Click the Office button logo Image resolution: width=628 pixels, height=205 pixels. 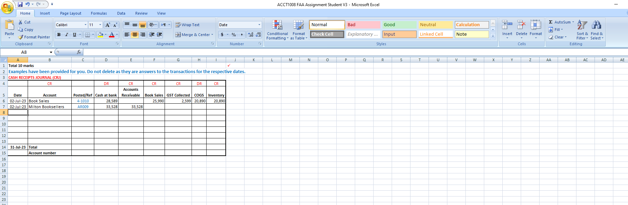[7, 7]
